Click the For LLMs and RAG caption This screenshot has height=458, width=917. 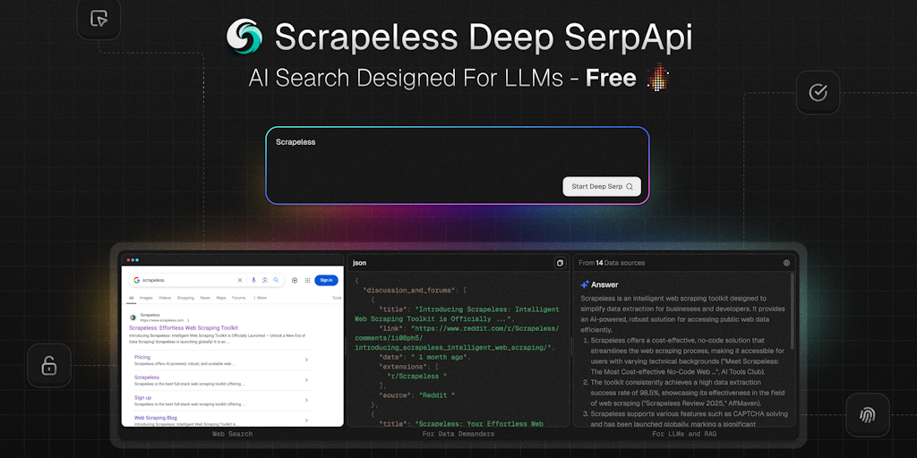(x=684, y=434)
